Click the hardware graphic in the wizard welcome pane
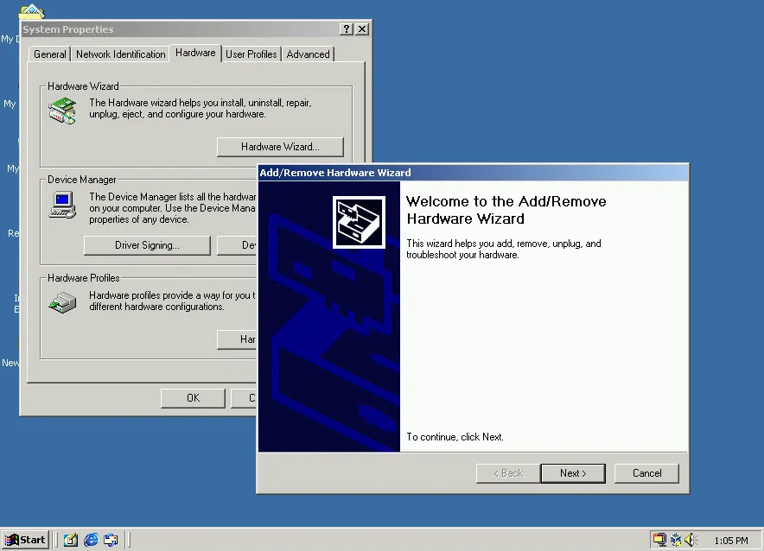This screenshot has height=551, width=764. pyautogui.click(x=359, y=222)
